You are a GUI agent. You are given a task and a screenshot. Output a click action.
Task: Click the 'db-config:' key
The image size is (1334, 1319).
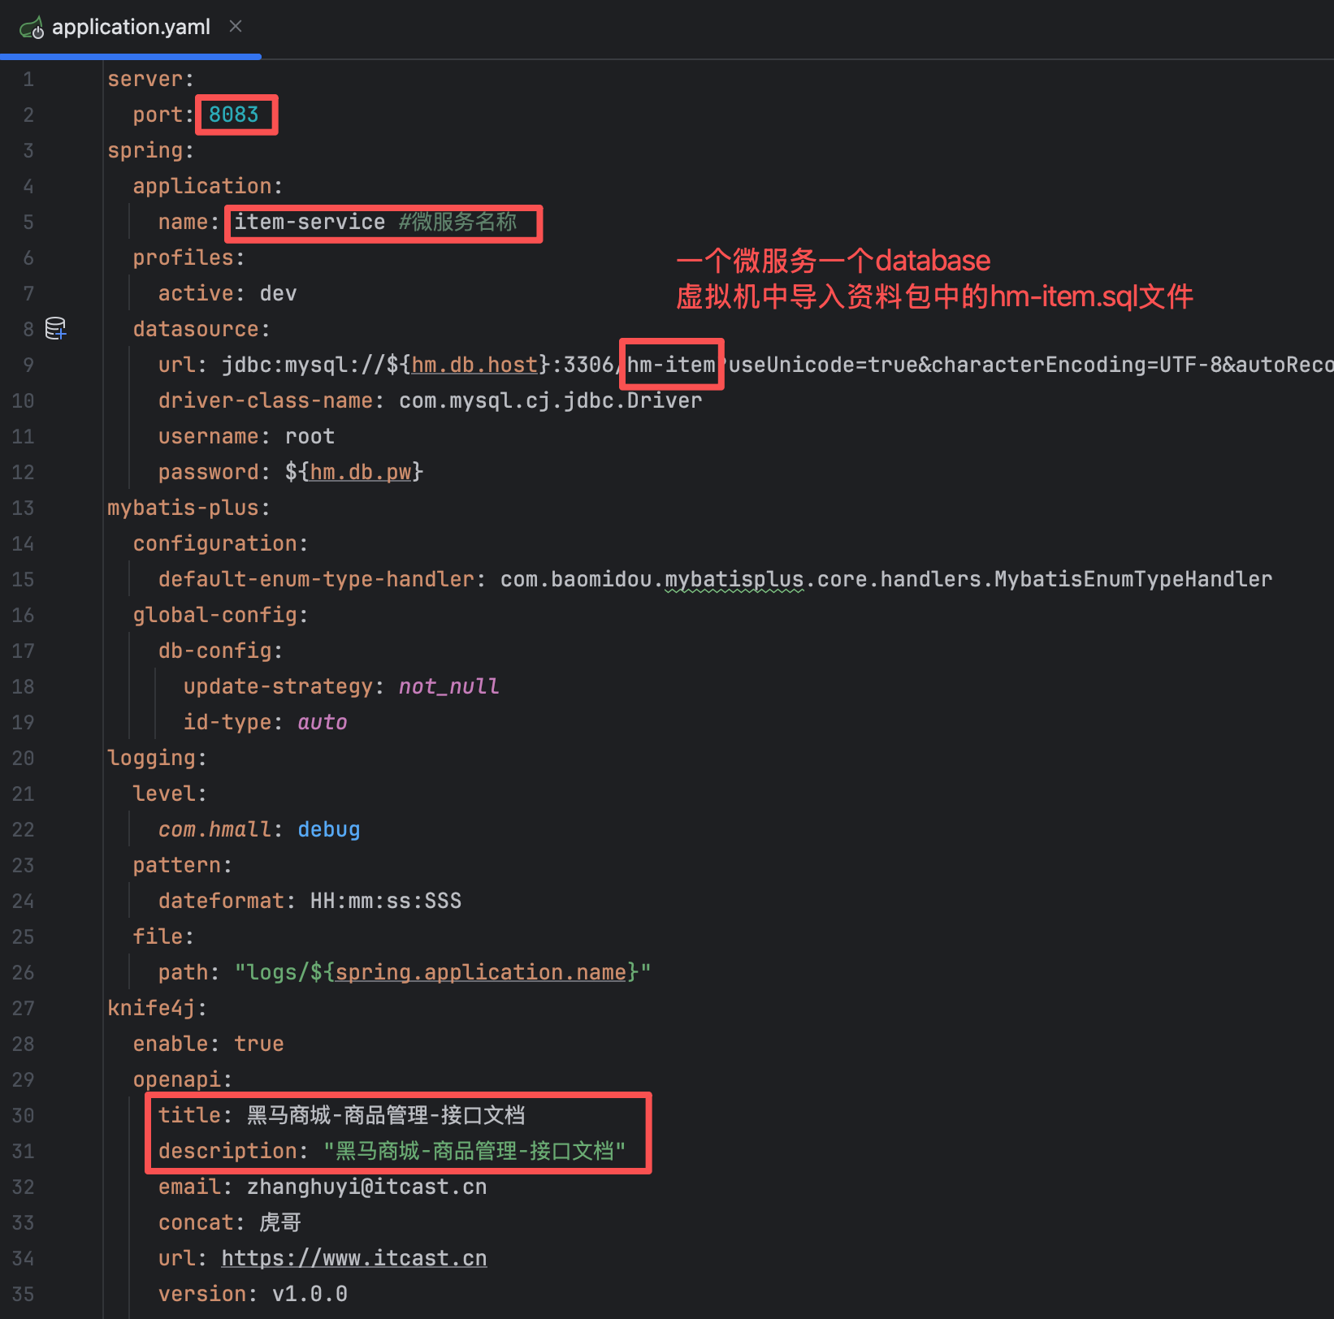(221, 651)
